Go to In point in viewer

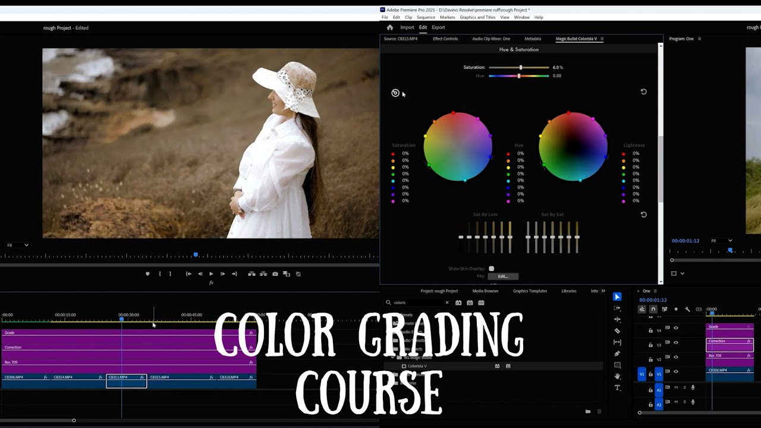188,274
